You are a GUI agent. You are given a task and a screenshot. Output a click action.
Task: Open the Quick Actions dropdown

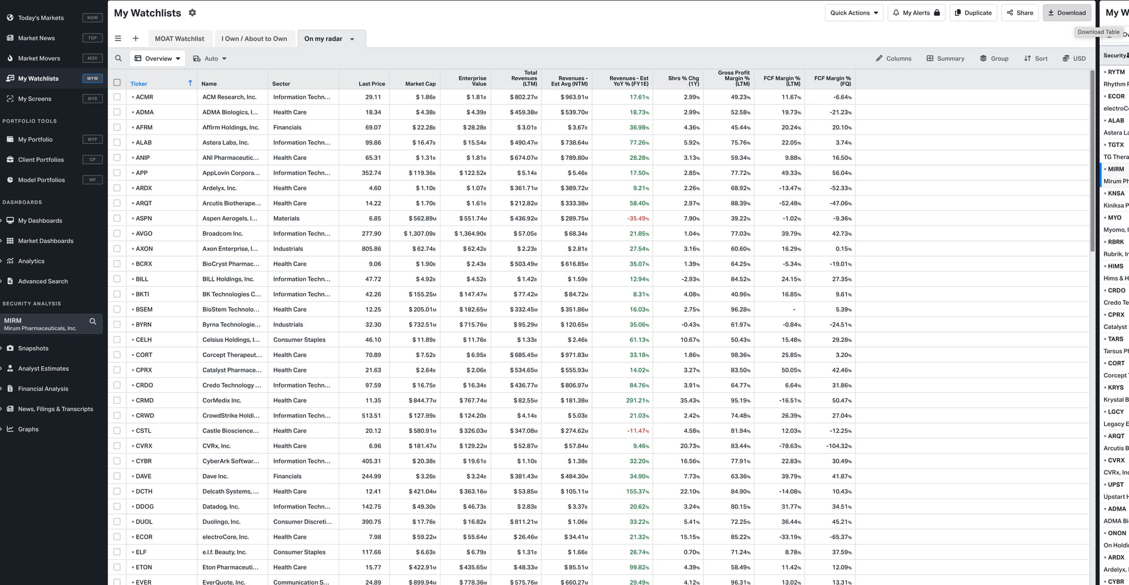coord(854,13)
